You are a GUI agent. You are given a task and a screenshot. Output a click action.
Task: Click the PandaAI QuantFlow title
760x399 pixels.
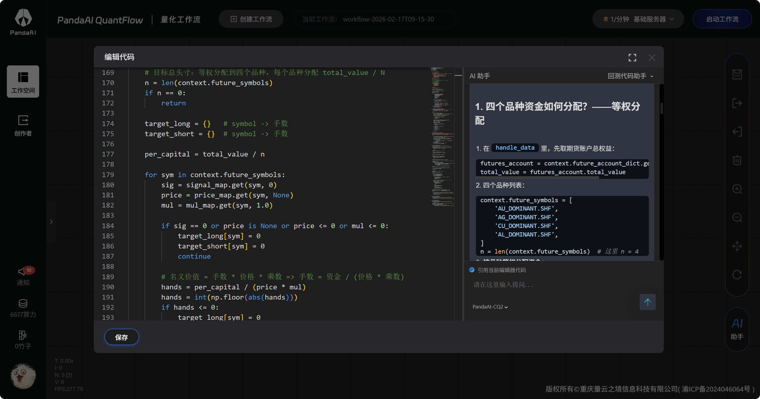click(100, 20)
